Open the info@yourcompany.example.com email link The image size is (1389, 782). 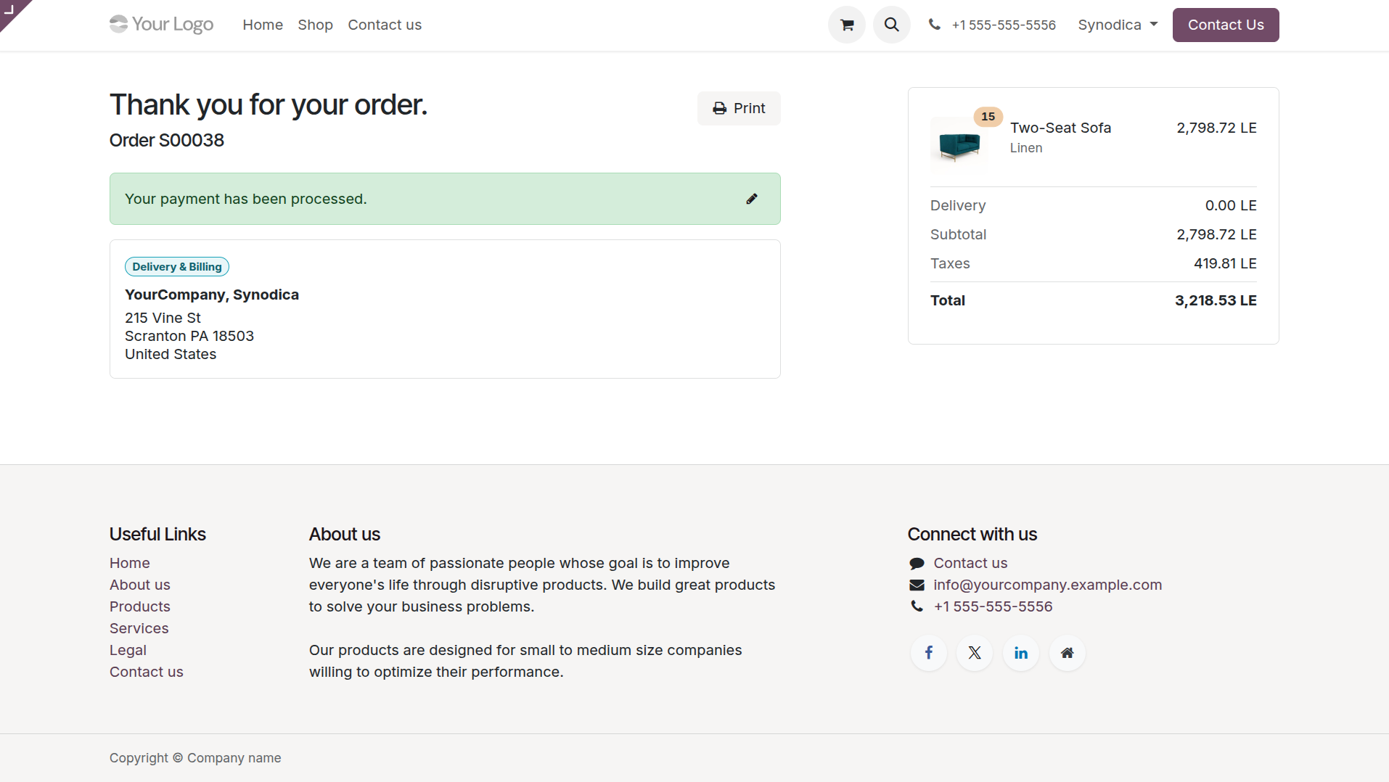point(1047,585)
